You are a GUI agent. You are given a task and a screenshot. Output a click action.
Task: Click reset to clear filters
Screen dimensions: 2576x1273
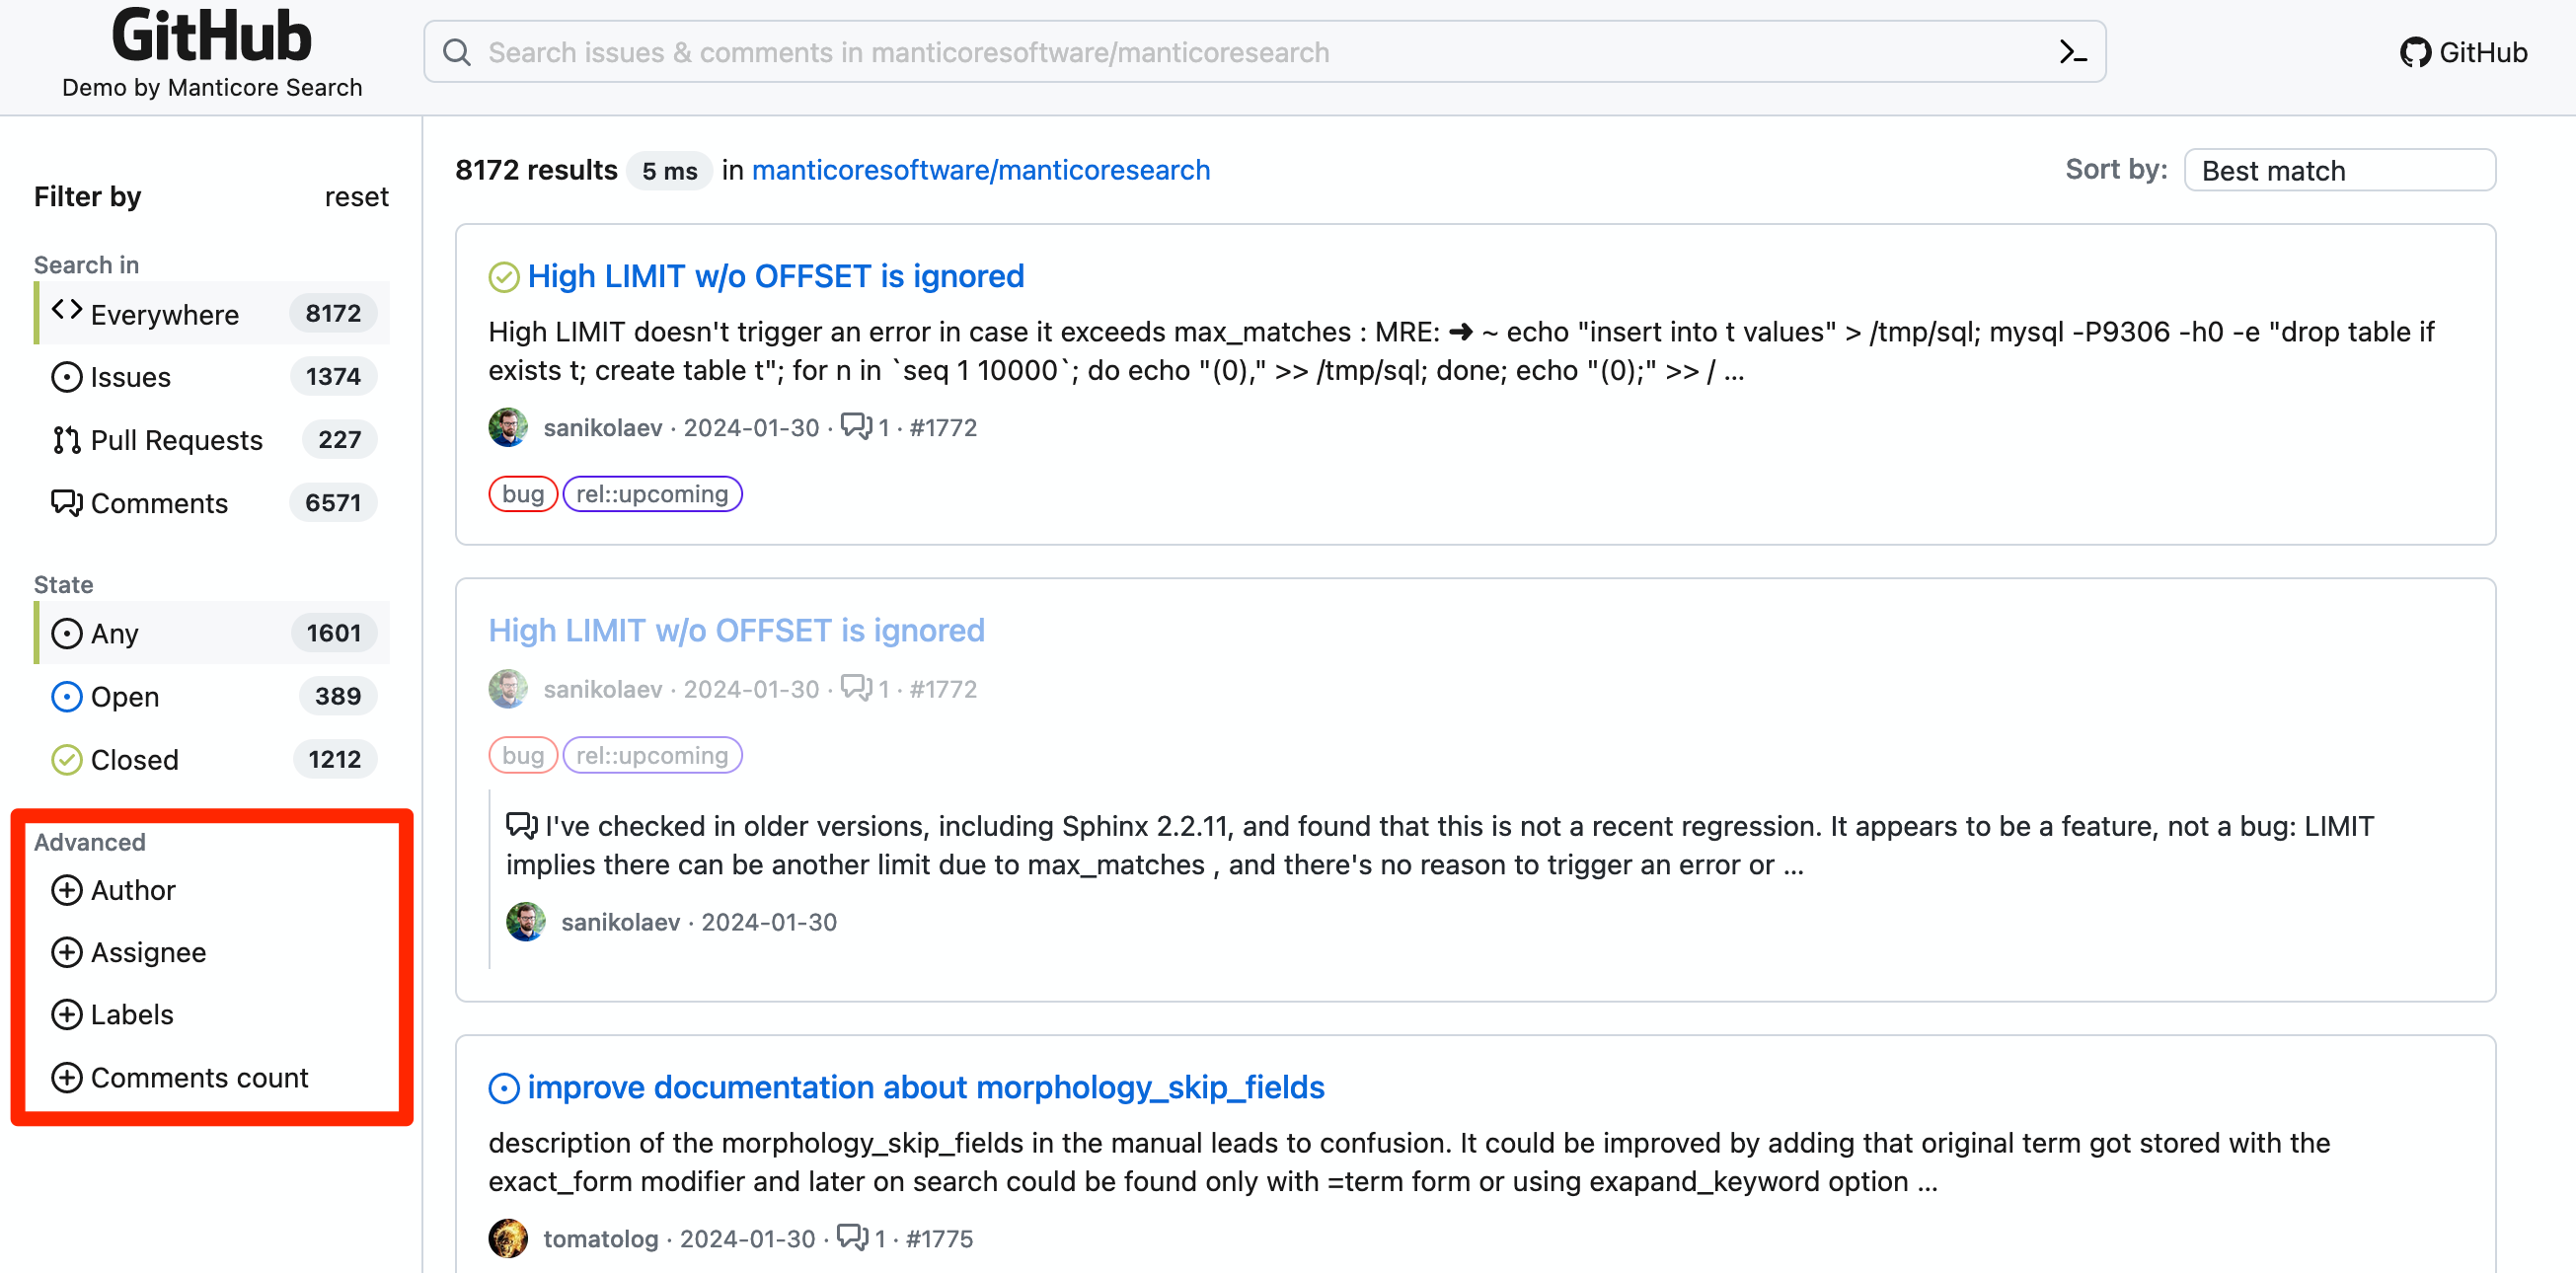(x=356, y=197)
